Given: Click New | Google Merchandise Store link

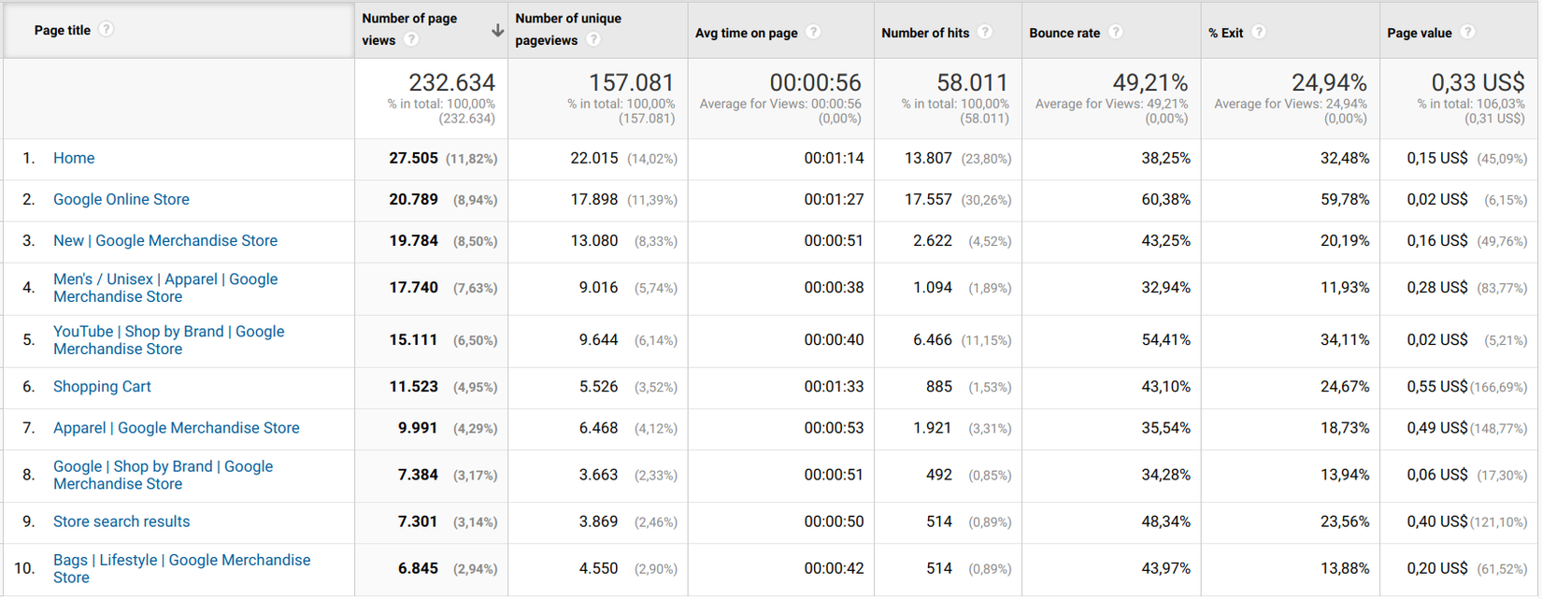Looking at the screenshot, I should [165, 240].
